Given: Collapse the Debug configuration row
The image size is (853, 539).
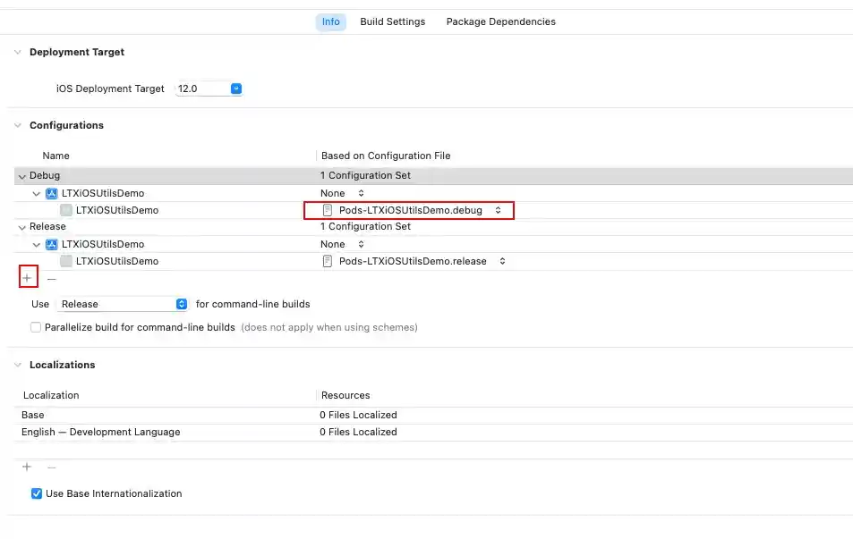Looking at the screenshot, I should pos(21,176).
